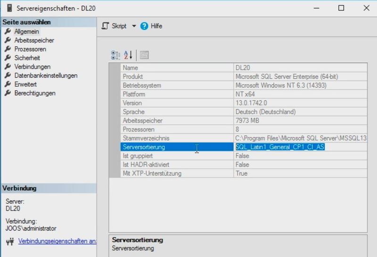The image size is (377, 257).
Task: Click the 7973 MB value
Action: click(x=300, y=120)
